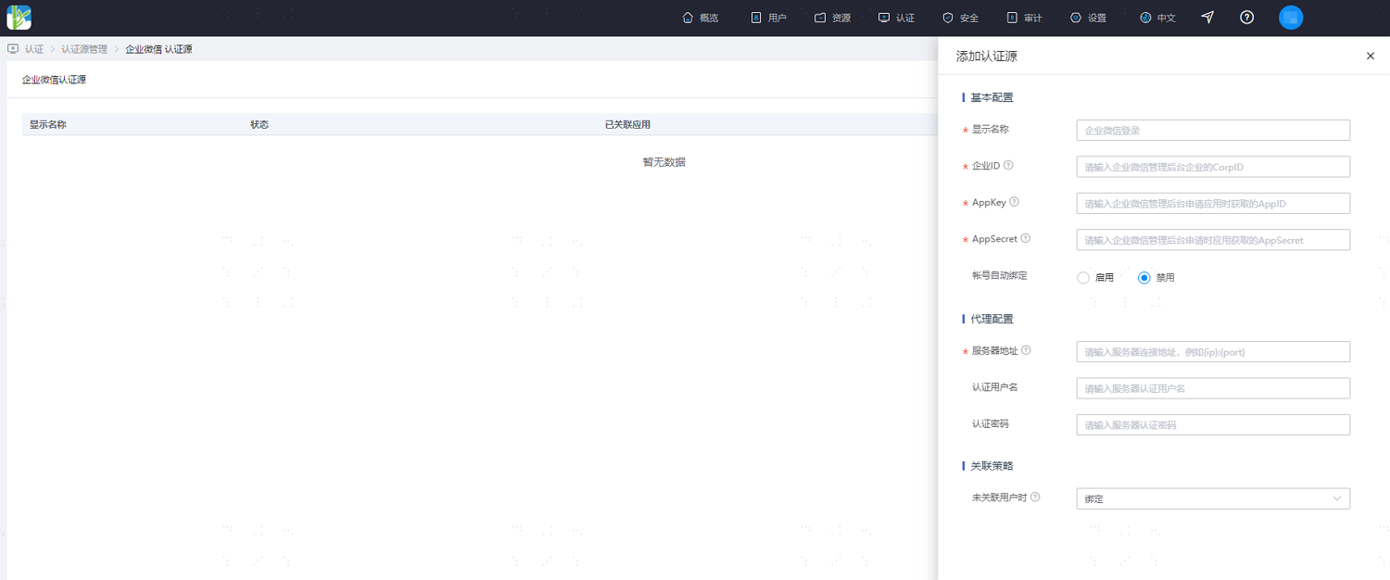Go to 安全 in top navigation
Screen dimensions: 1390x580
click(x=960, y=18)
